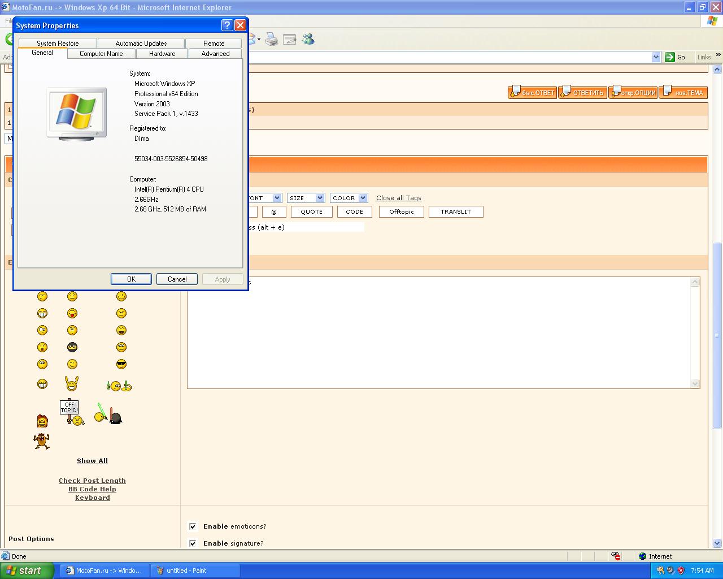Screen dimensions: 723x579
Task: Click the browser page vertical scrollbar thumb
Action: 717,335
